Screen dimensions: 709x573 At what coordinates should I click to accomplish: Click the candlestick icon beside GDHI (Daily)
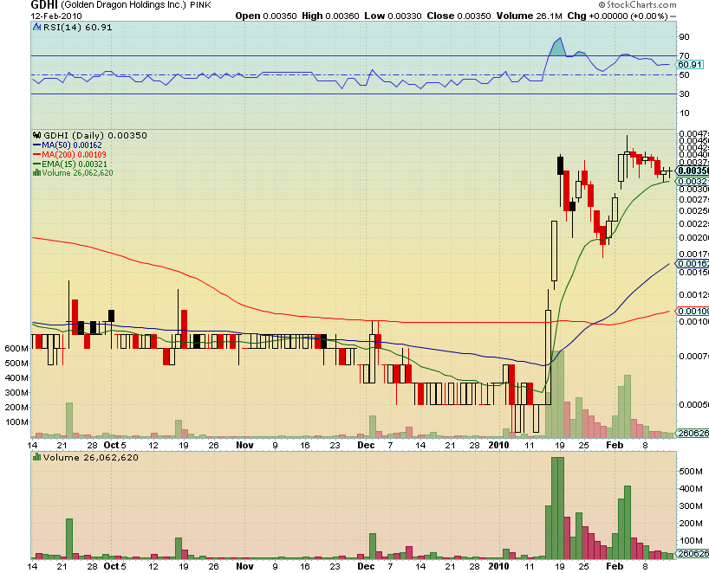37,135
